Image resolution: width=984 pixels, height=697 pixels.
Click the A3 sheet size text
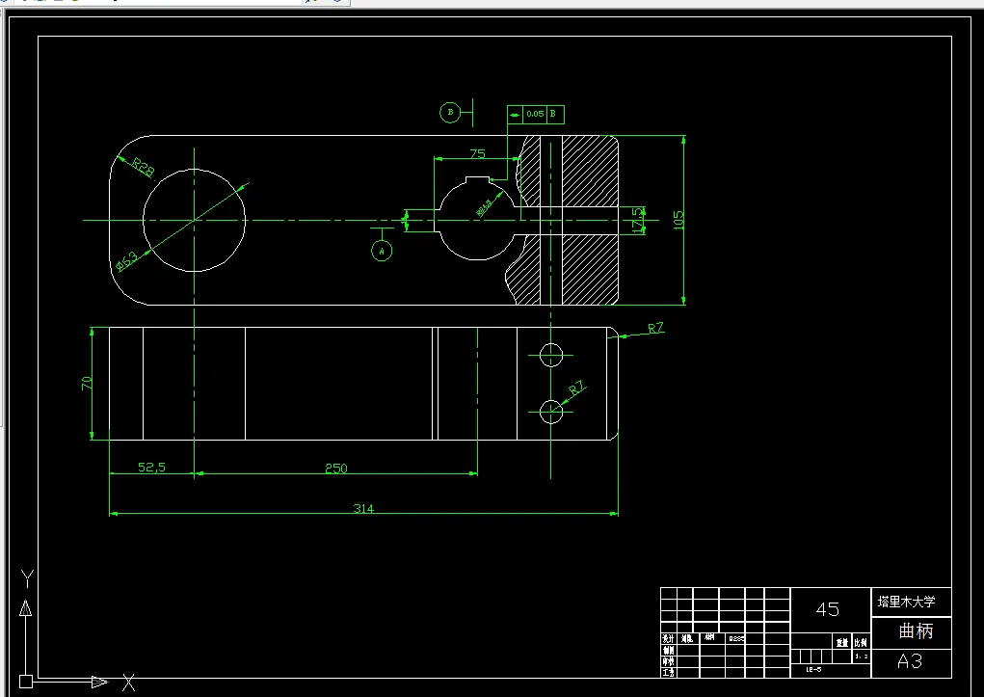point(910,661)
